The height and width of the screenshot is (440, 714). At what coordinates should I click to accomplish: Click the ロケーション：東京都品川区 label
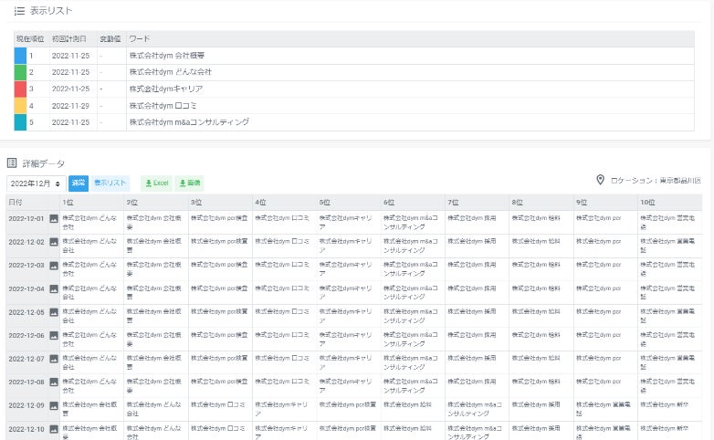coord(656,181)
